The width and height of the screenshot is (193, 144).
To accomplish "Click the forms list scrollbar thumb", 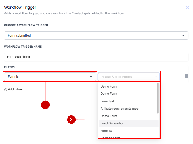I will pos(158,98).
